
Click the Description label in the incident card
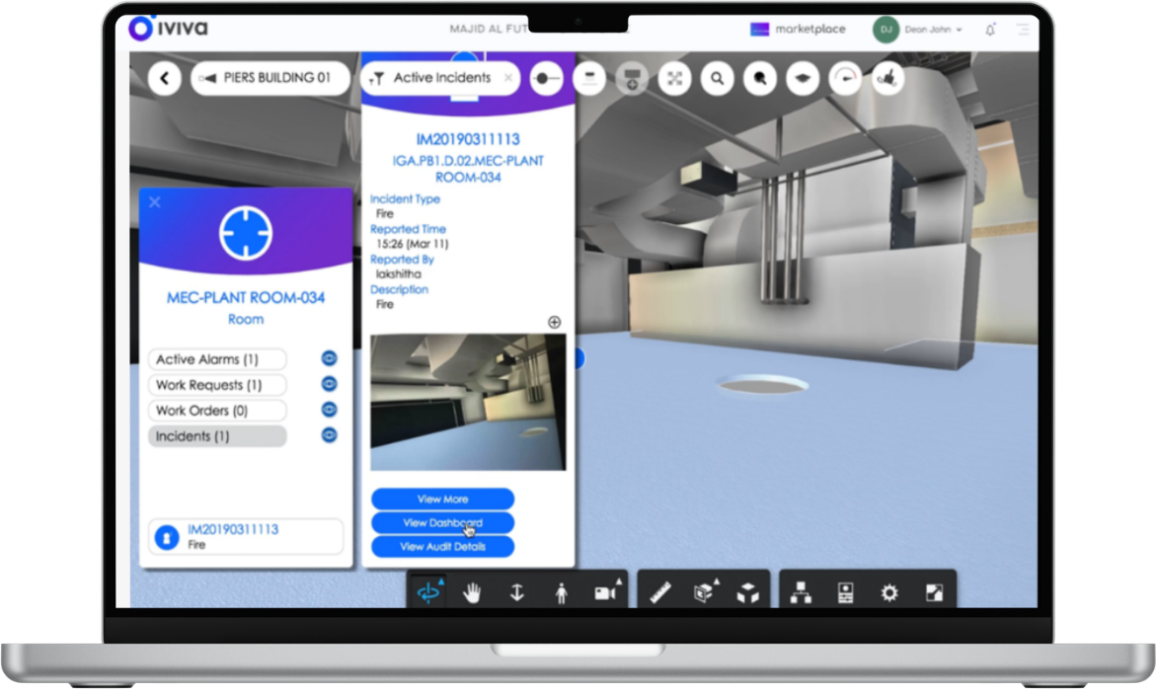coord(399,290)
